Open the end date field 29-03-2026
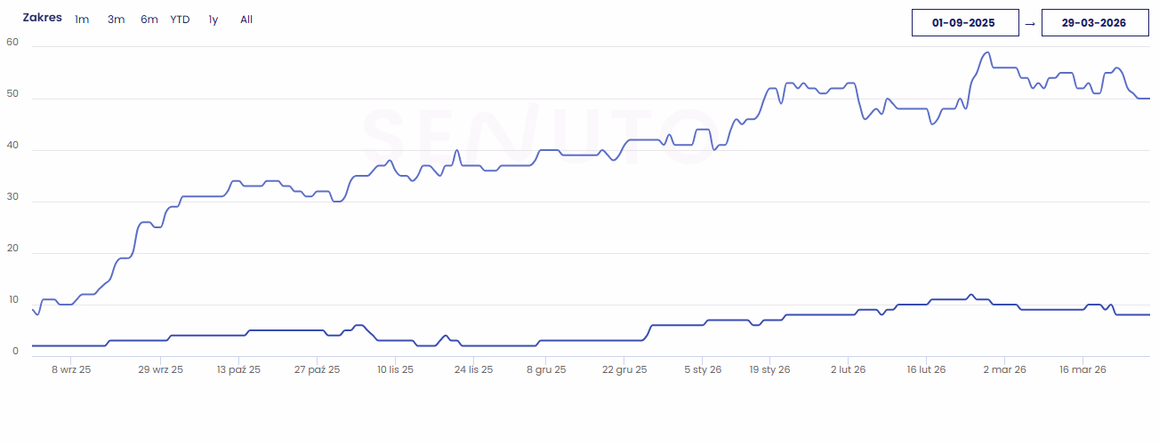Viewport: 1159px width, 444px height. 1093,23
